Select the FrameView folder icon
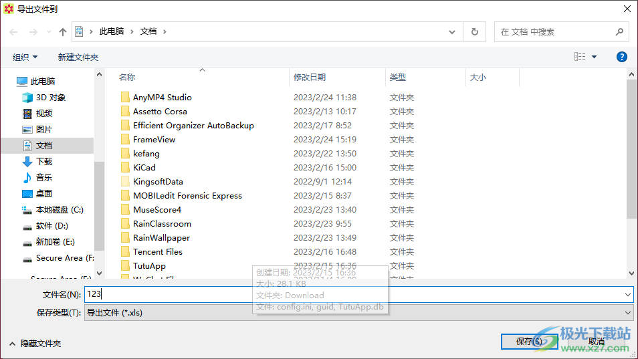 click(125, 140)
